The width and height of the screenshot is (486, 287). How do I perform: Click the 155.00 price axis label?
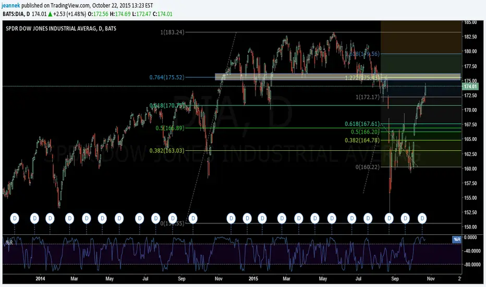470,198
